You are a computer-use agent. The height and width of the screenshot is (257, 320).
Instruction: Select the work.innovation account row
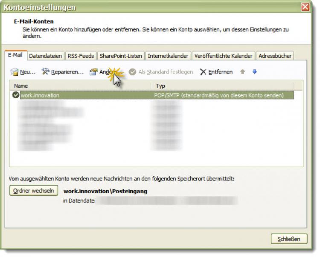click(85, 95)
